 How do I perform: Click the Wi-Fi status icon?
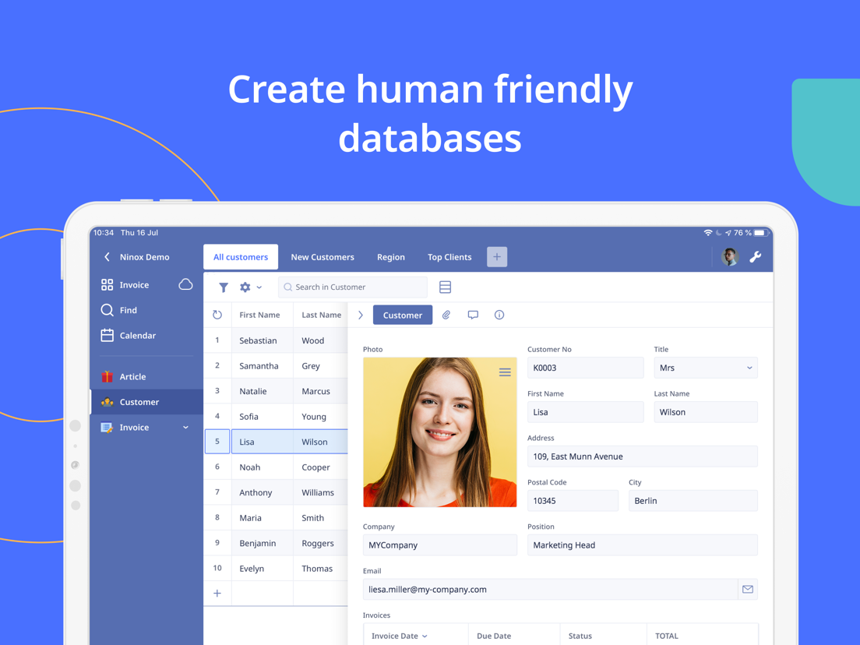tap(708, 233)
